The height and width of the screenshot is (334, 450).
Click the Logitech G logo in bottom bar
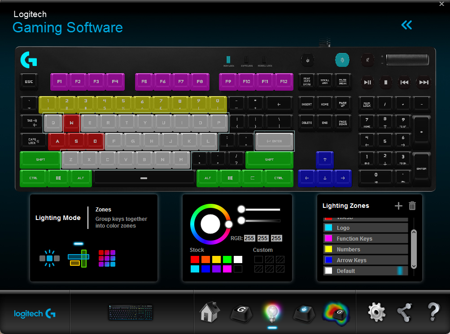point(35,313)
